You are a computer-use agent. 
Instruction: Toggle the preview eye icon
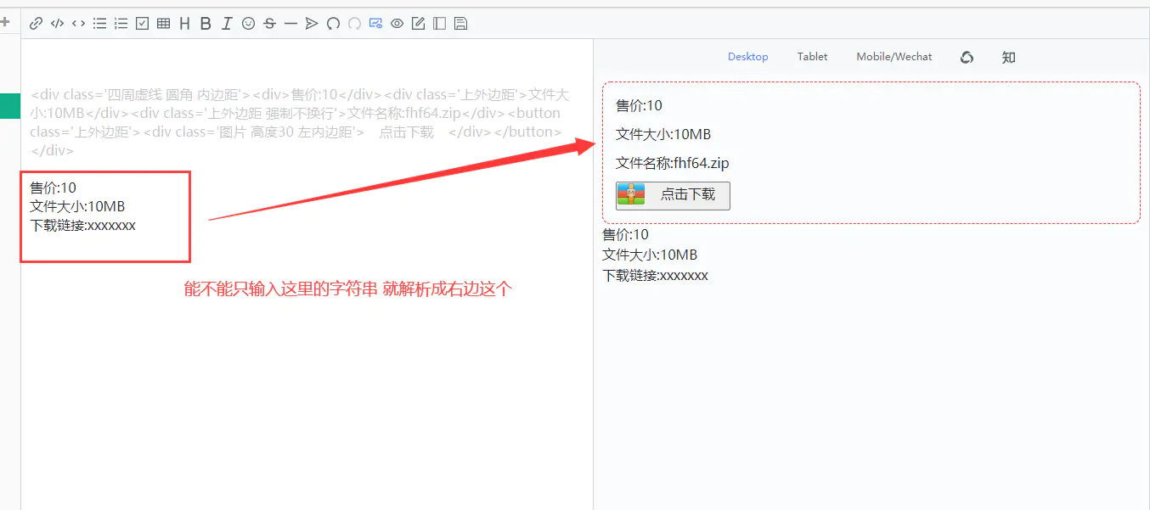(x=397, y=24)
